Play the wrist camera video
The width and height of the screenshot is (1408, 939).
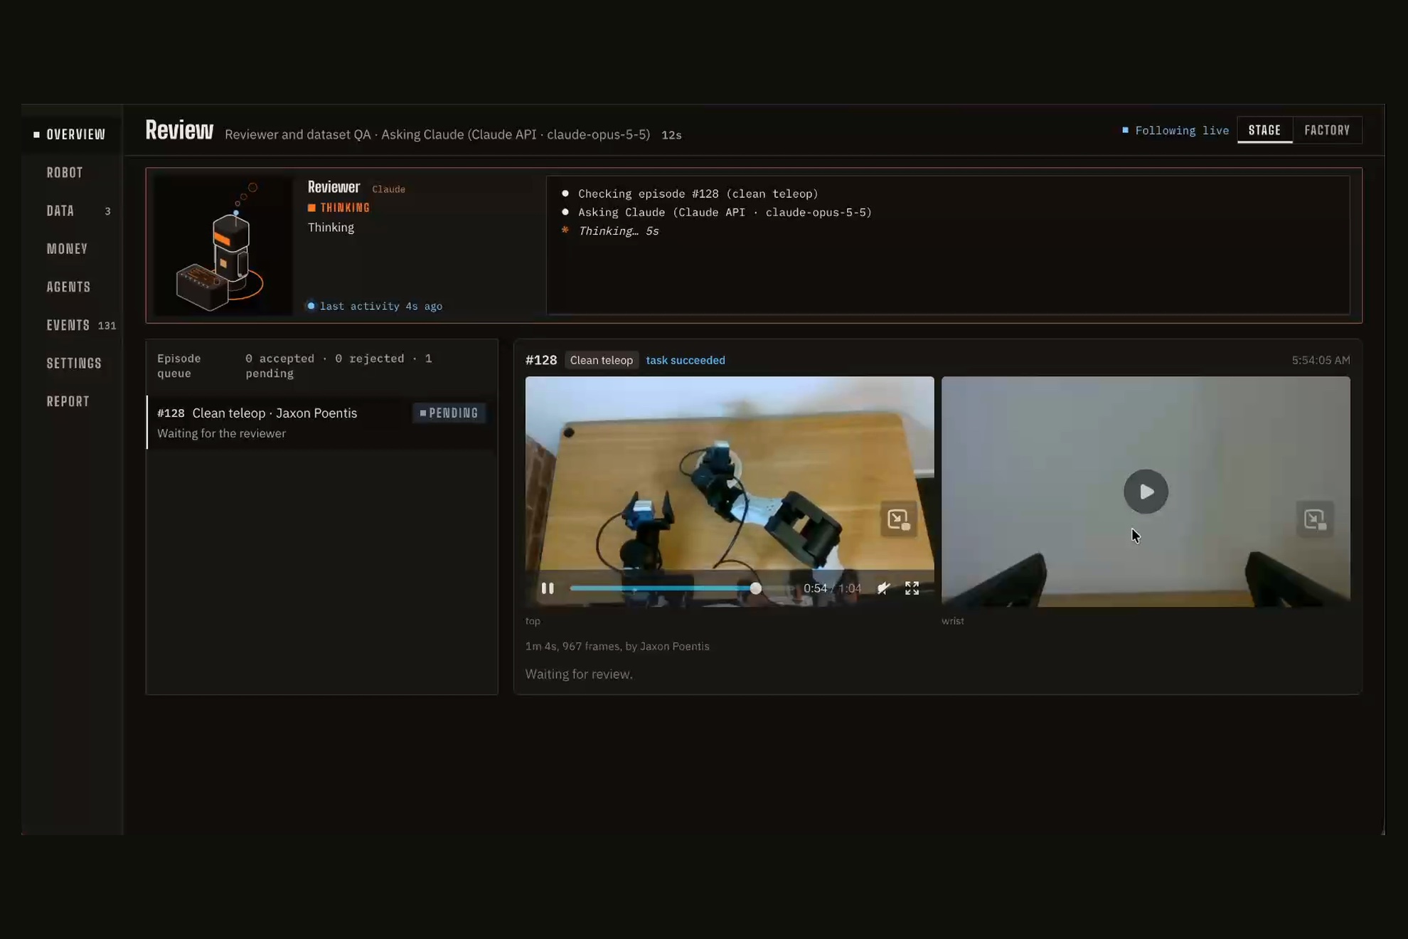[1146, 492]
